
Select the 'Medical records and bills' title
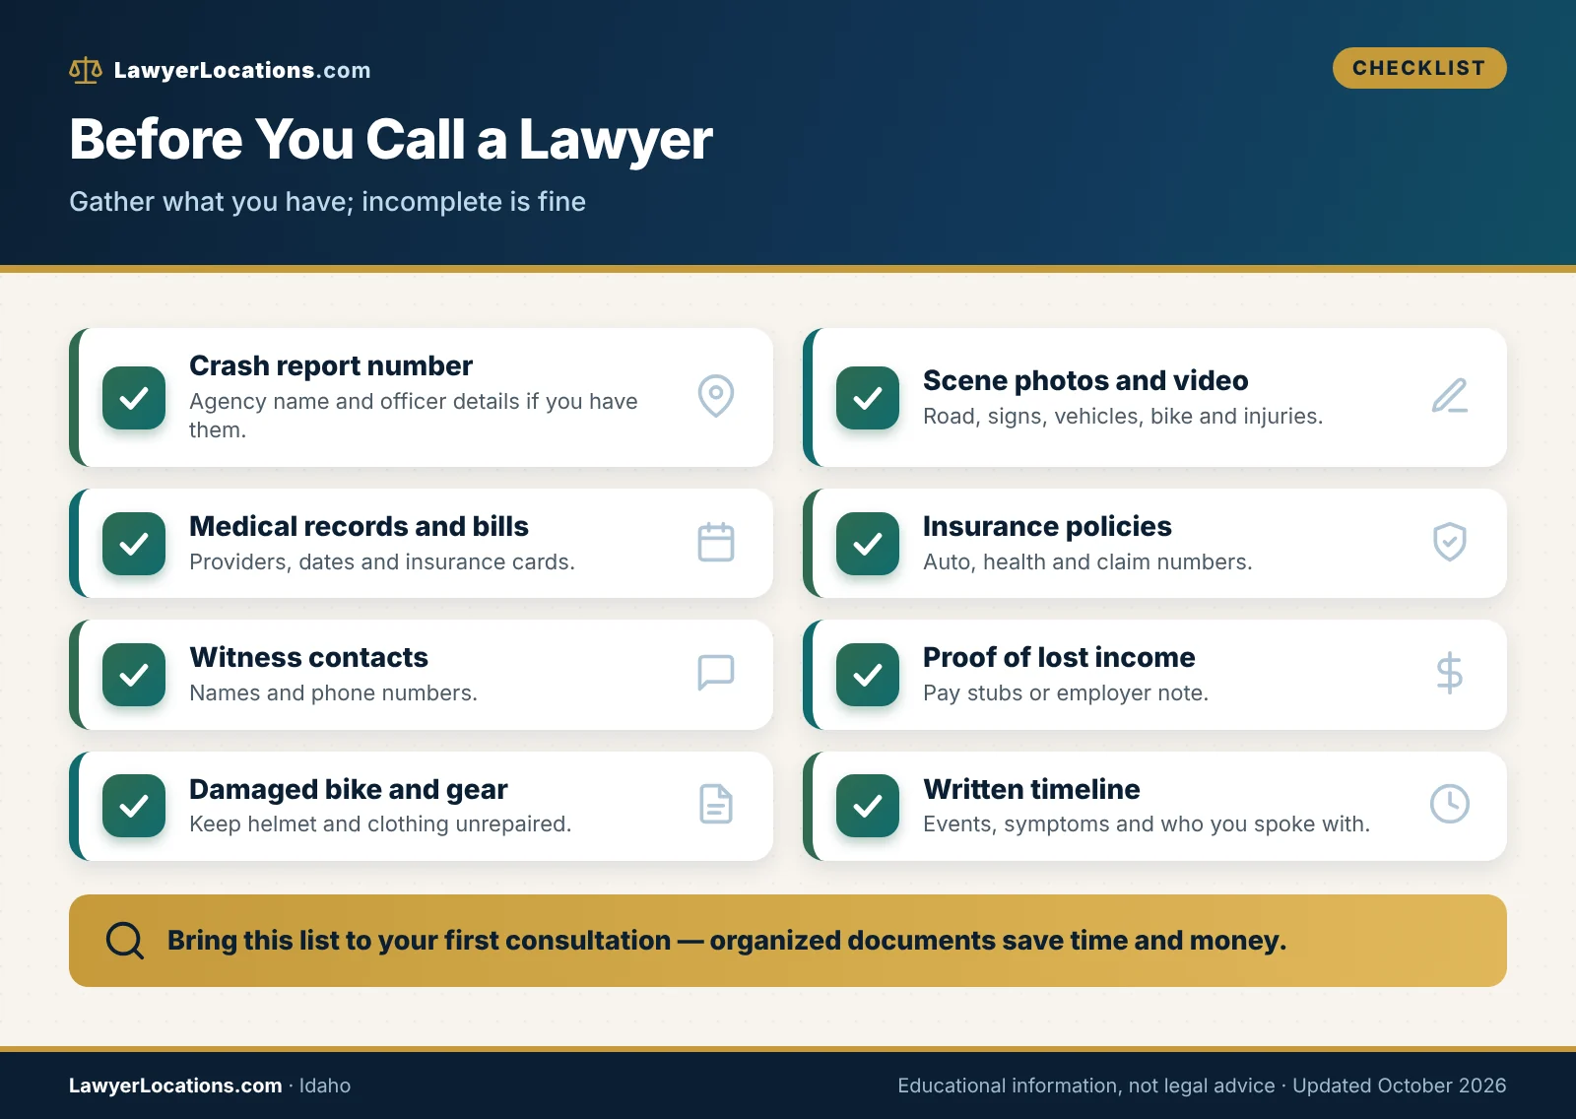pos(359,526)
